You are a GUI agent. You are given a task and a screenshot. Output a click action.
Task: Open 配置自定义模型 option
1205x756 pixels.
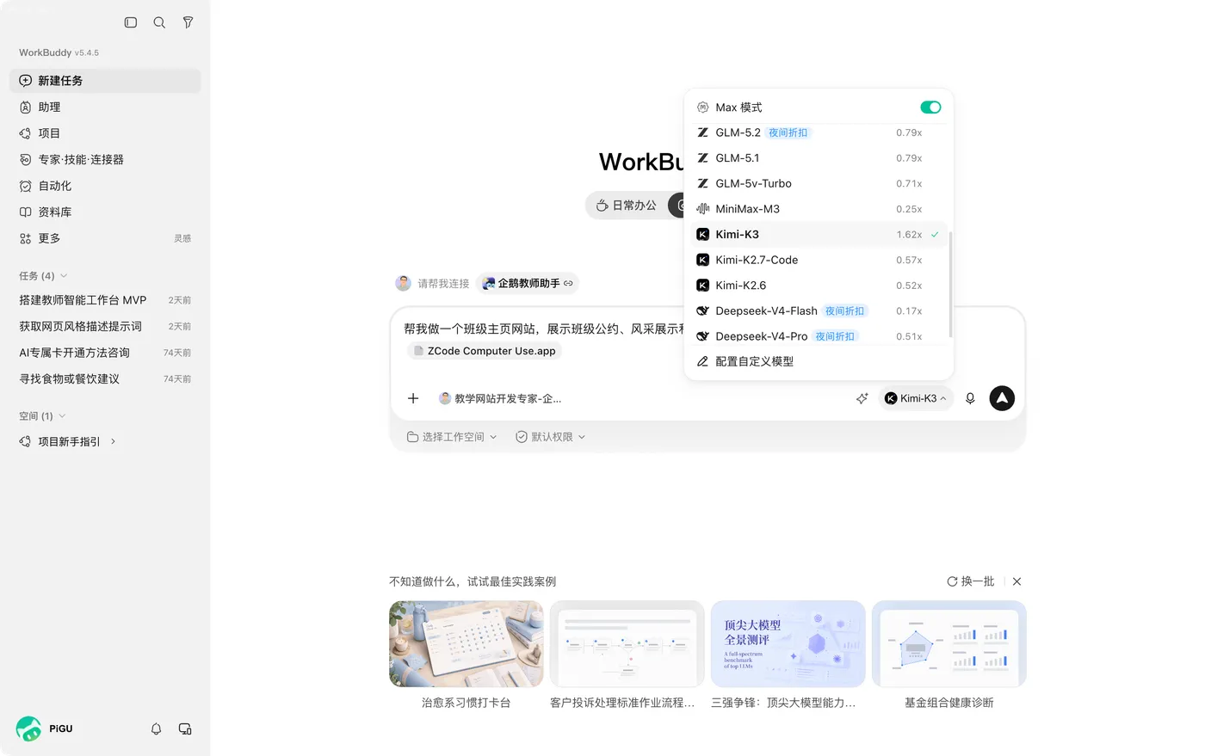(x=819, y=361)
